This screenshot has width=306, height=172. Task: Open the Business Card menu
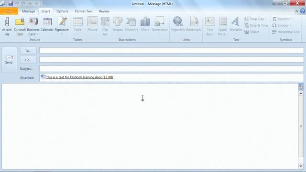[33, 26]
